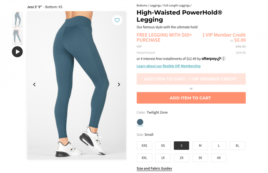Select size XXS
Viewport: 268px width, 173px height.
(144, 146)
